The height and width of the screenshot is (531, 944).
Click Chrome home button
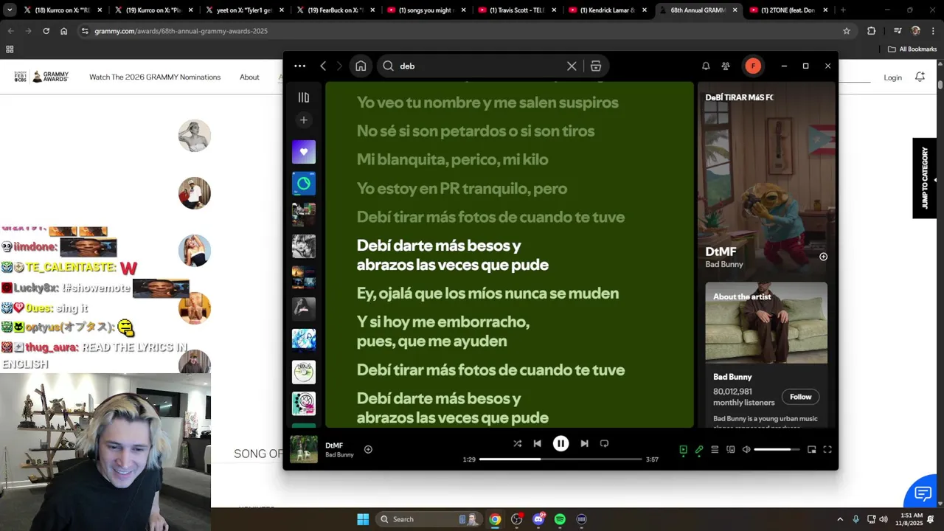pyautogui.click(x=63, y=31)
